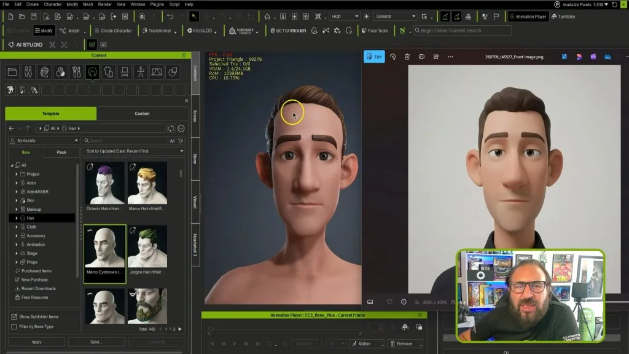Toggle the Animation Player button

point(528,17)
